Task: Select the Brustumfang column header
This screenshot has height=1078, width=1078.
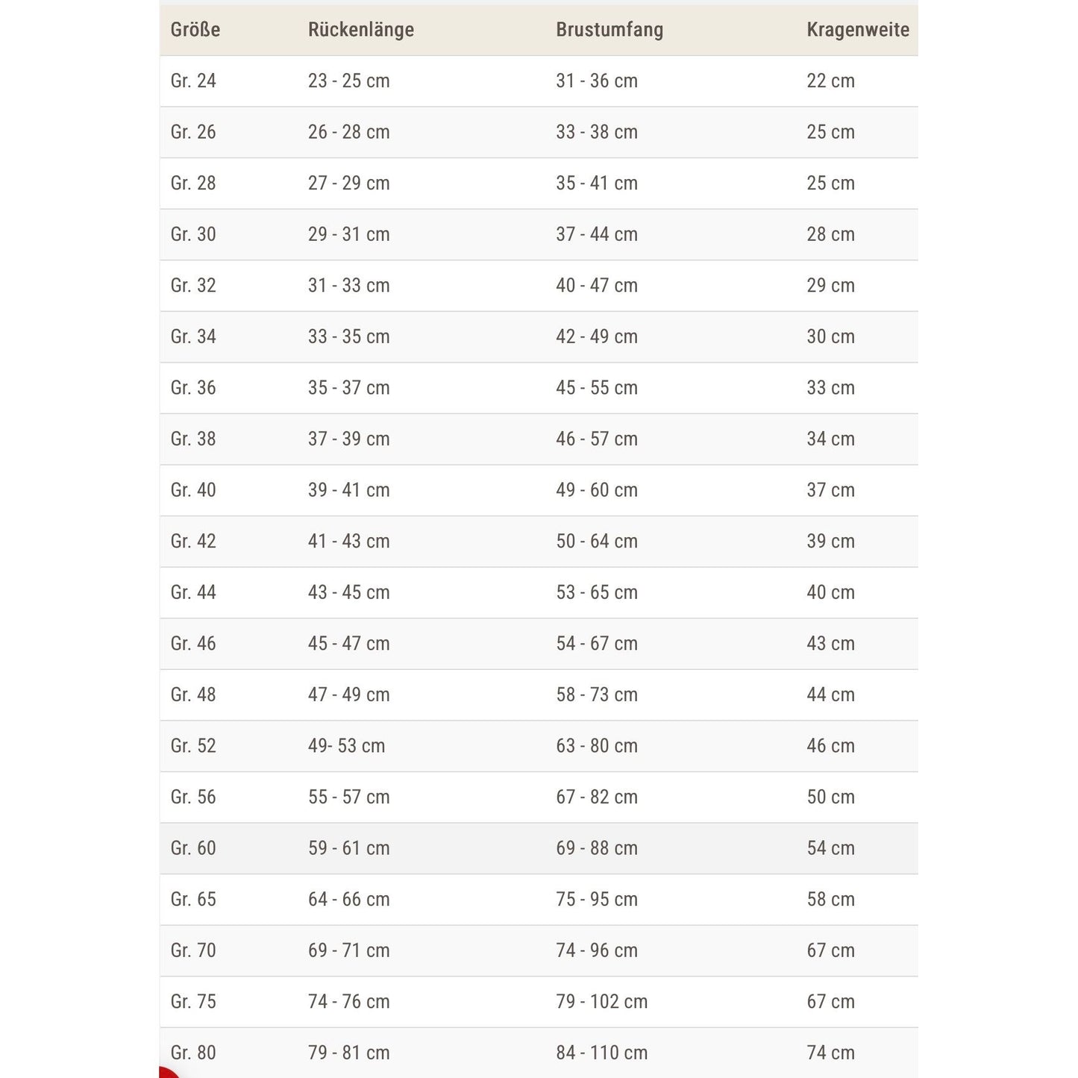Action: 609,30
